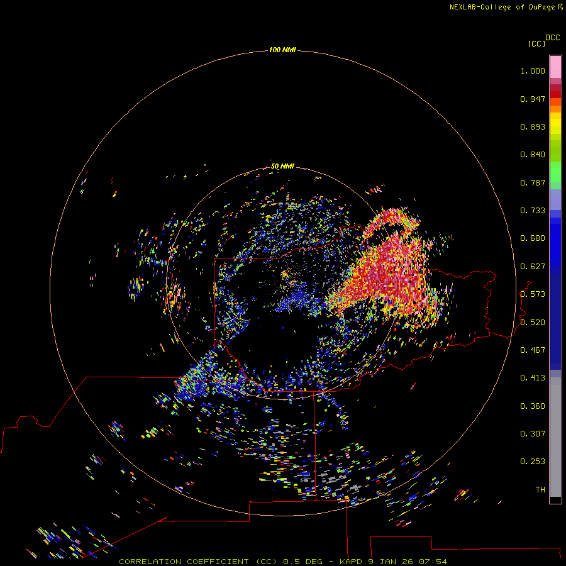This screenshot has width=566, height=566.
Task: Click the 0.840 scale value
Action: (533, 155)
